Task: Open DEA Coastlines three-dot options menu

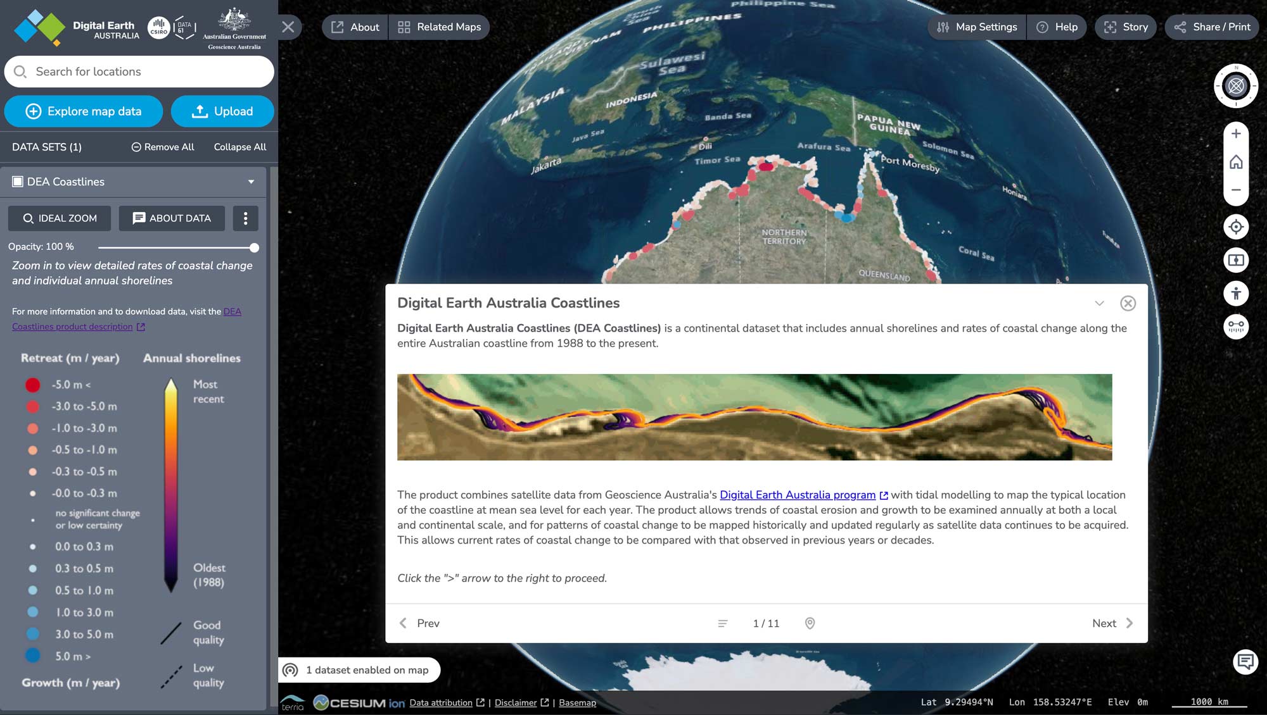Action: point(245,218)
